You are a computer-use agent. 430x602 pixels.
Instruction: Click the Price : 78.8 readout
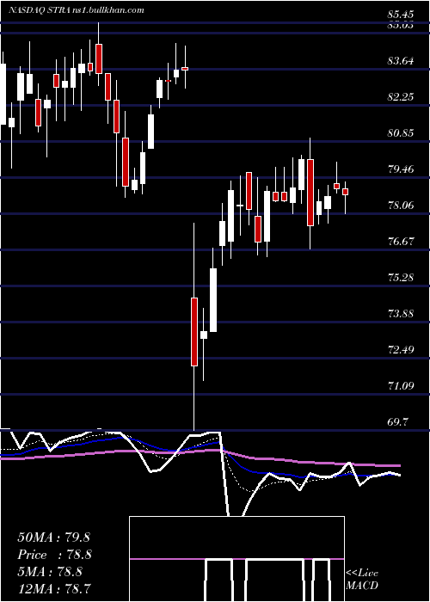55,555
